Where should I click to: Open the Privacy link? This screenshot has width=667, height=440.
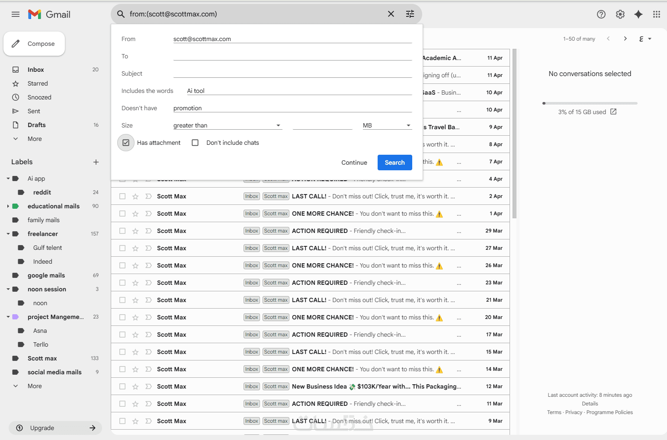[x=574, y=412]
